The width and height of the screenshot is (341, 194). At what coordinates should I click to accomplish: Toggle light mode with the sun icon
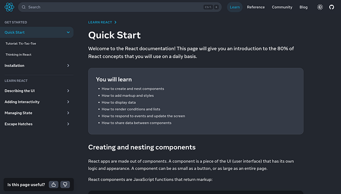[x=320, y=7]
